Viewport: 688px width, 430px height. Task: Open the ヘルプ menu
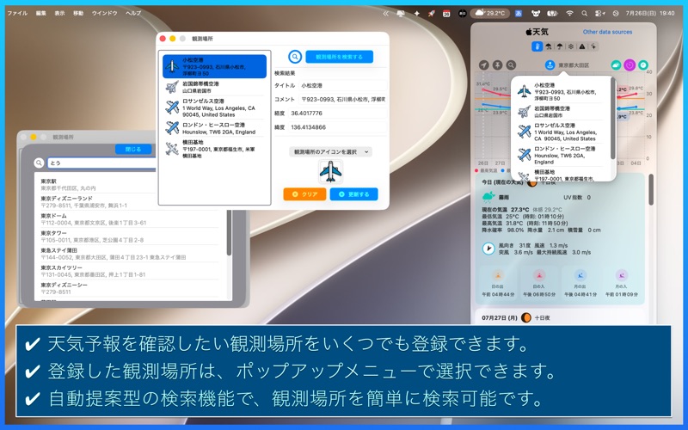tap(133, 13)
